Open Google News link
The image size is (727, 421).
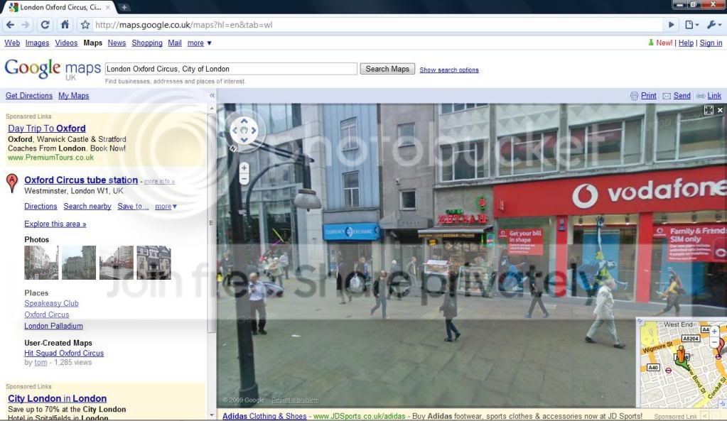[117, 43]
